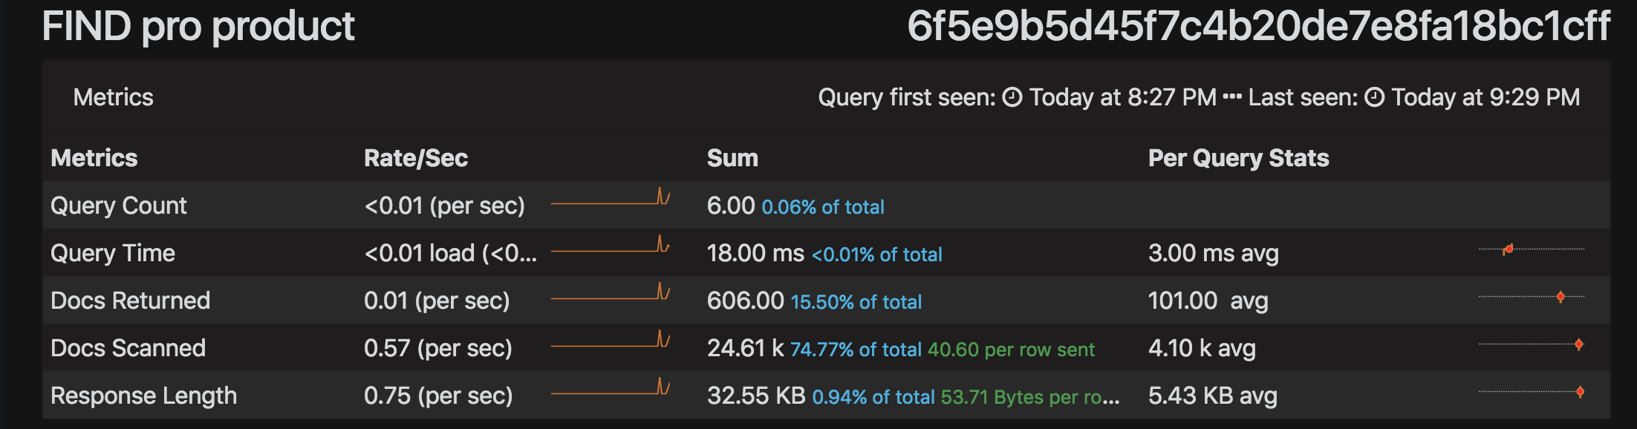Click the Response Length rate sparkline
Image resolution: width=1637 pixels, height=429 pixels.
click(x=611, y=389)
